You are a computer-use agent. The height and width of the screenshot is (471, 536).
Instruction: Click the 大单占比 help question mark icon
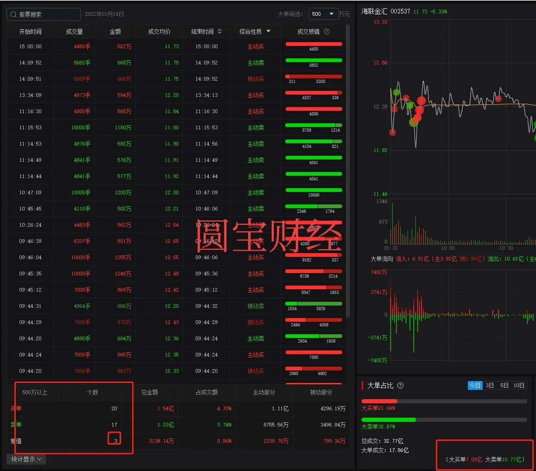(x=400, y=385)
